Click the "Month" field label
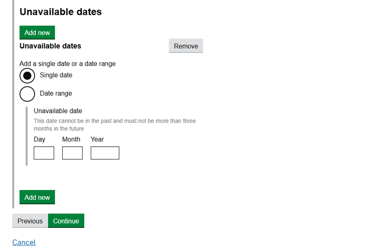This screenshot has width=374, height=249. pyautogui.click(x=71, y=139)
